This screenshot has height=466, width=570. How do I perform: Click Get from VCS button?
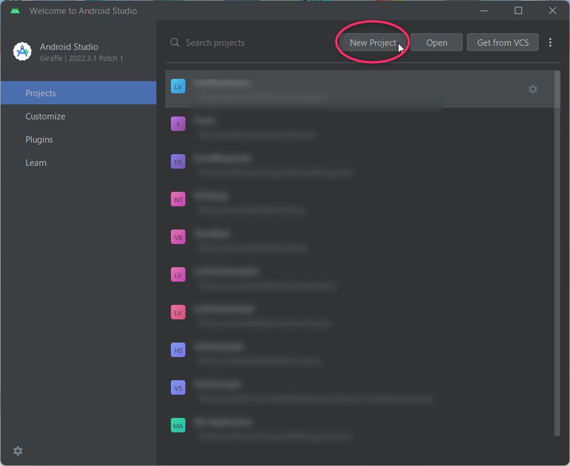[x=503, y=42]
